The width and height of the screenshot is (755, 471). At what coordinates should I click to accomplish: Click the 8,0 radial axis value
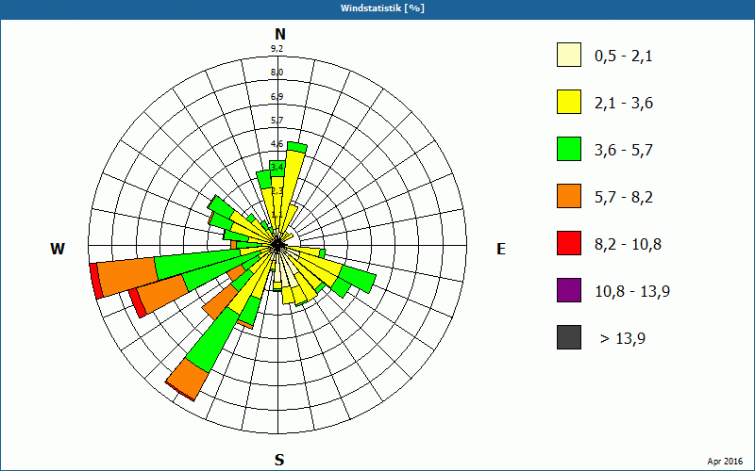tap(277, 73)
